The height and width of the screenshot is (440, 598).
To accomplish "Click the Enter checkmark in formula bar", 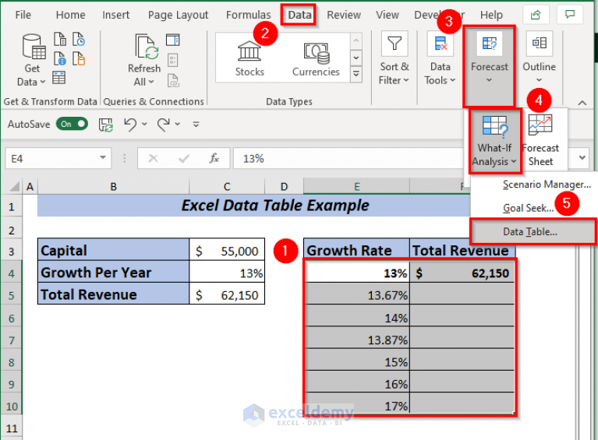I will coord(184,158).
